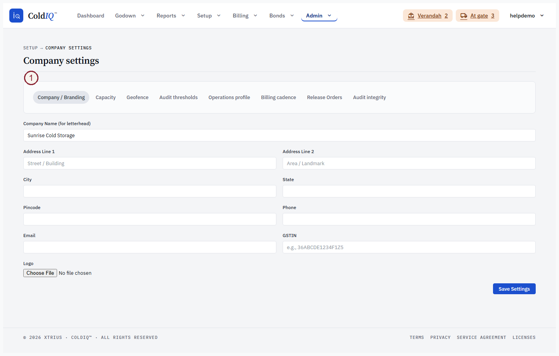
Task: Click the ColdIQ brand name text
Action: (42, 16)
